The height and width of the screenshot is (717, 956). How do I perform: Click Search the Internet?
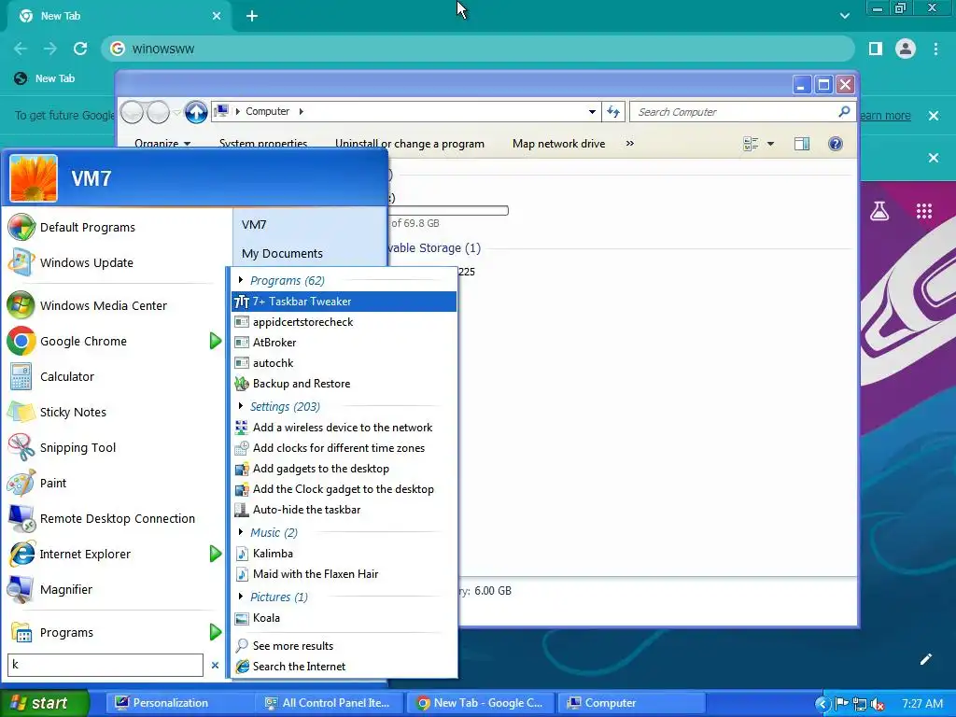pos(344,667)
